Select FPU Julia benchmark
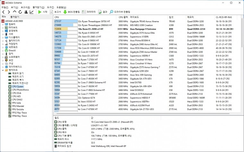The height and width of the screenshot is (152, 244). pyautogui.click(x=16, y=103)
